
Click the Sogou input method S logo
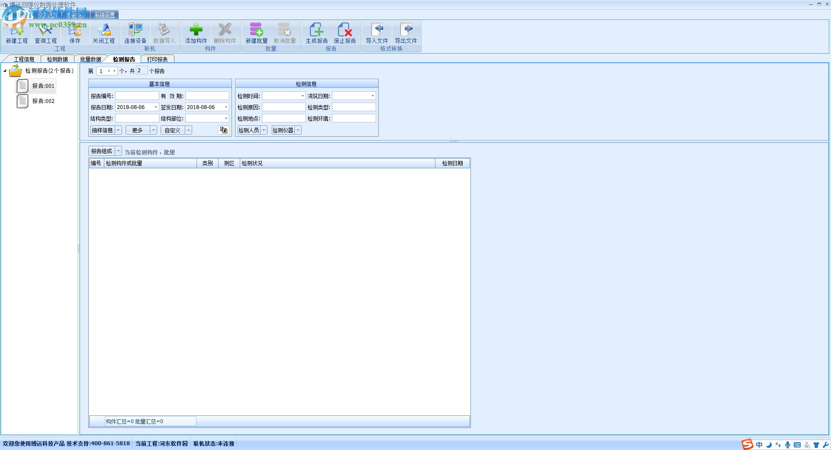coord(747,444)
